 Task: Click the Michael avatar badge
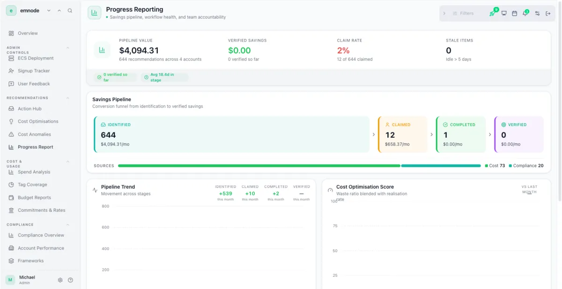pyautogui.click(x=10, y=280)
